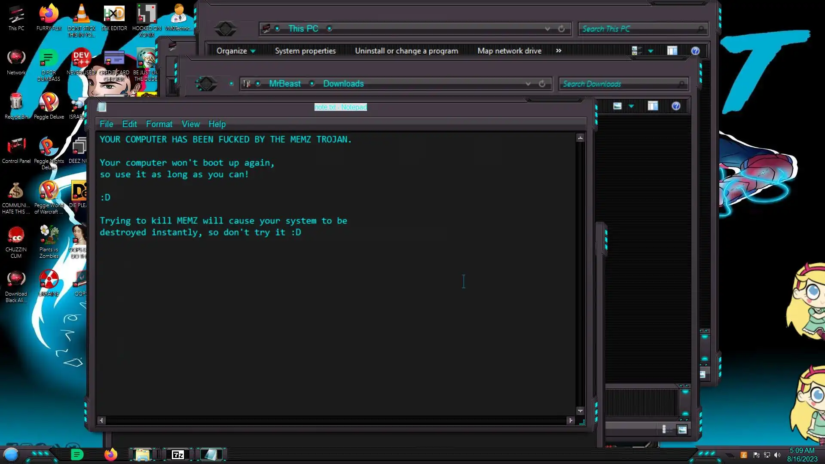Open the This PC address bar dropdown

coord(547,29)
